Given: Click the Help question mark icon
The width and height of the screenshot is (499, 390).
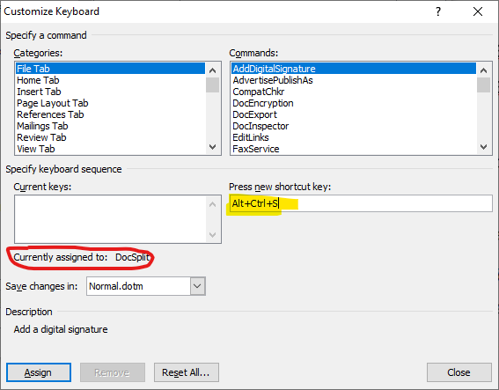Looking at the screenshot, I should click(x=438, y=11).
